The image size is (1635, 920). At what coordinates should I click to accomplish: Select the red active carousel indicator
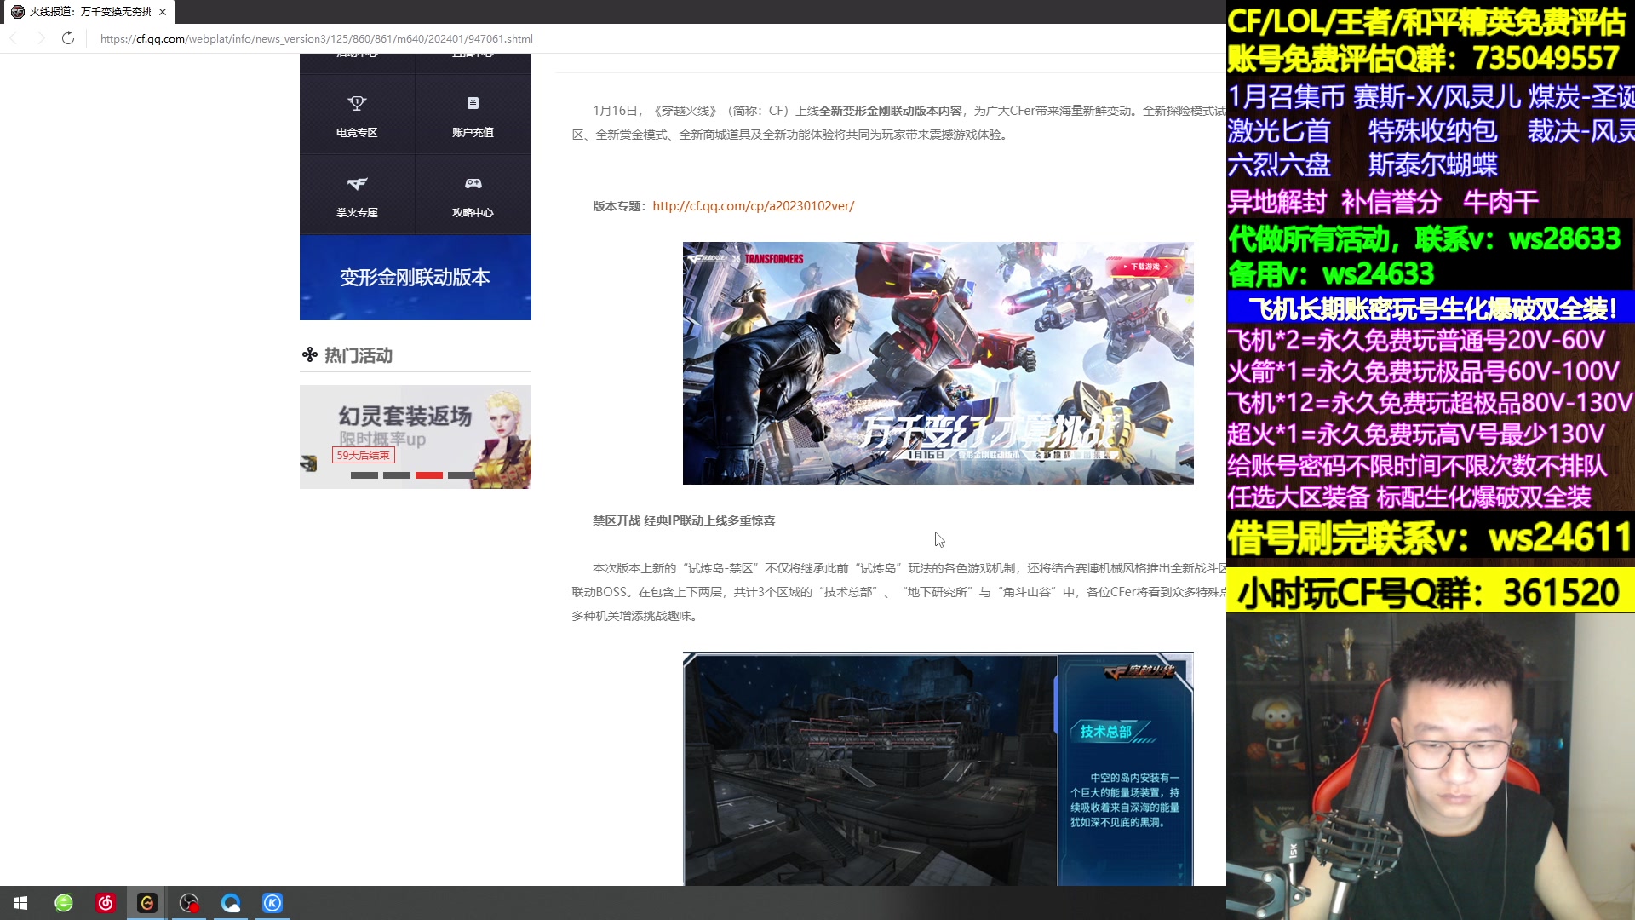pos(429,475)
